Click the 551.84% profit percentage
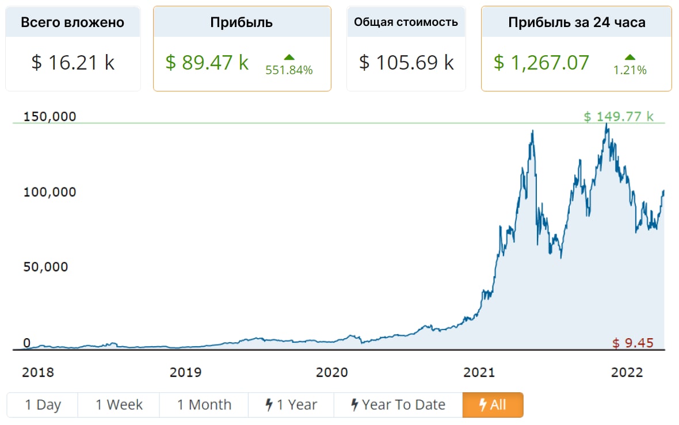The width and height of the screenshot is (679, 425). point(289,70)
